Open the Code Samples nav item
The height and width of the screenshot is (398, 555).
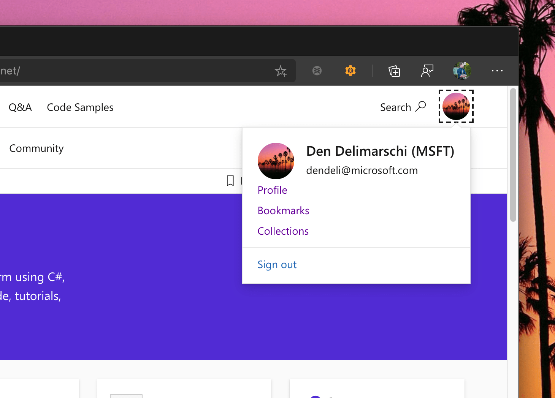(80, 107)
